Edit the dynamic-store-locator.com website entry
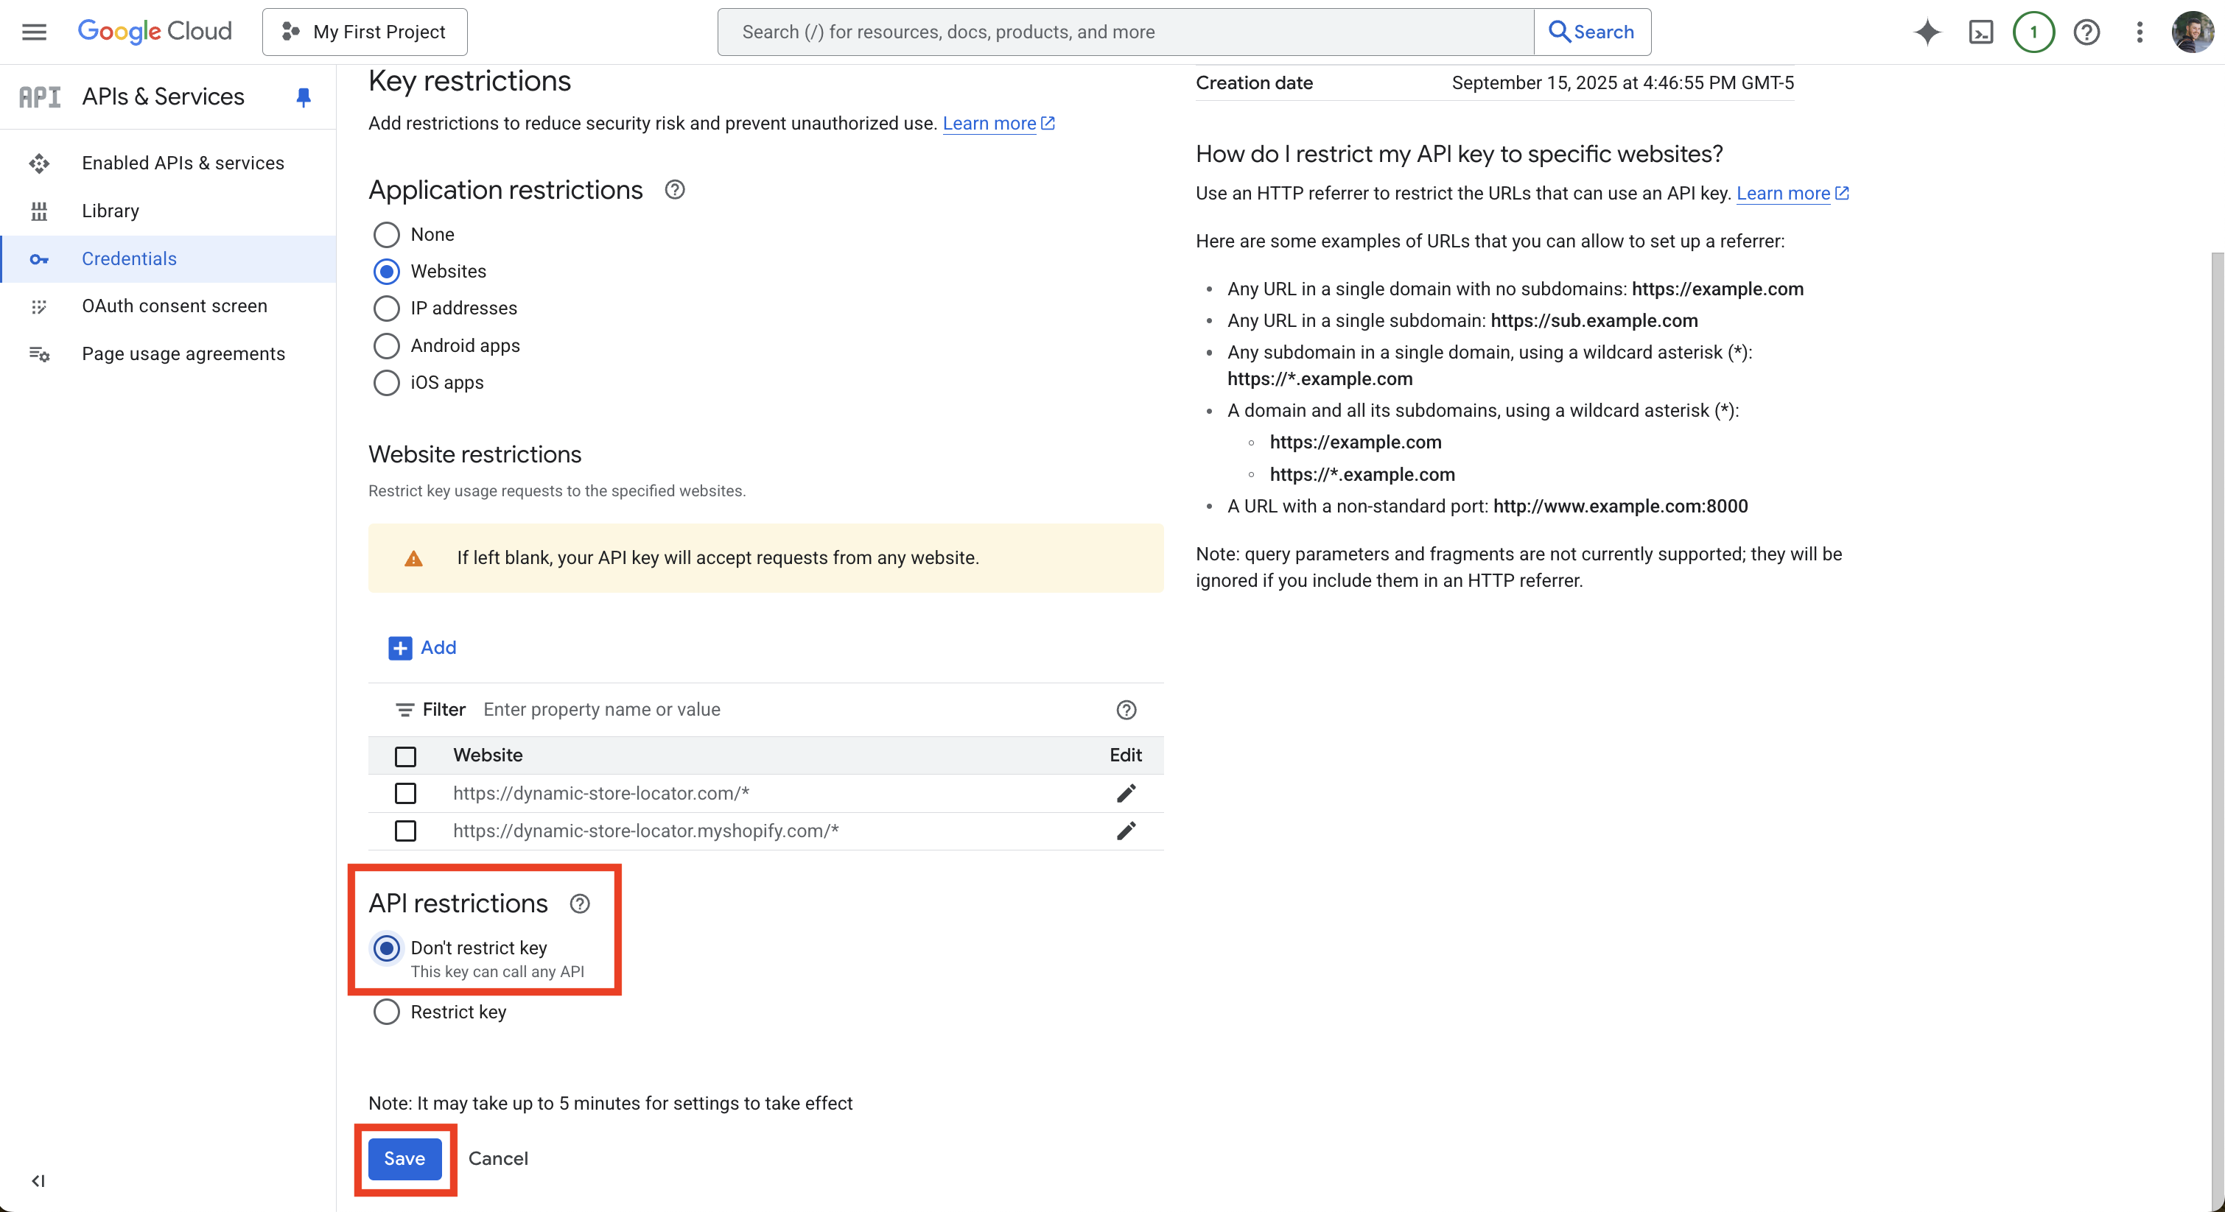The width and height of the screenshot is (2225, 1212). click(x=1126, y=792)
